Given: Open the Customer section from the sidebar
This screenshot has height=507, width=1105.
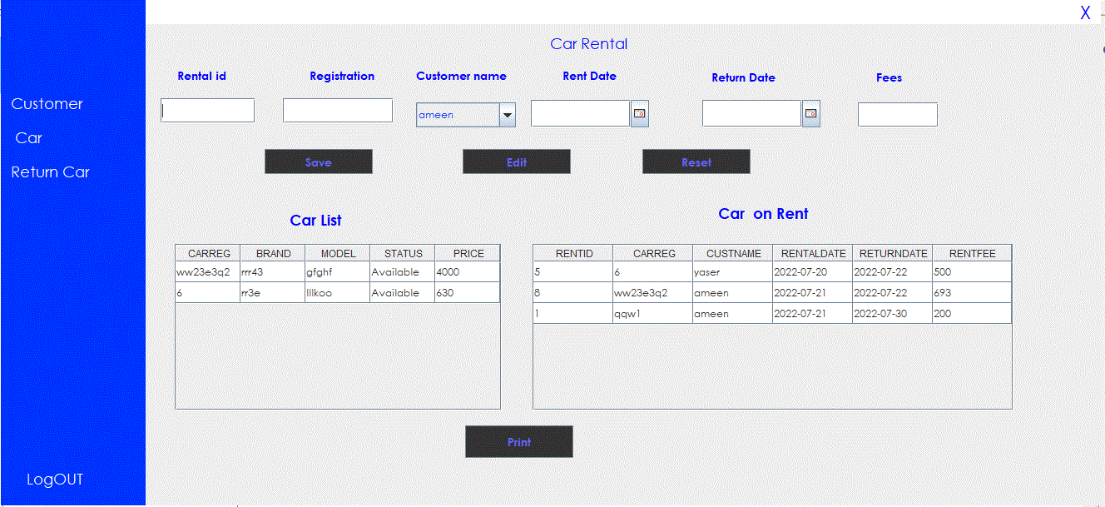Looking at the screenshot, I should coord(47,103).
